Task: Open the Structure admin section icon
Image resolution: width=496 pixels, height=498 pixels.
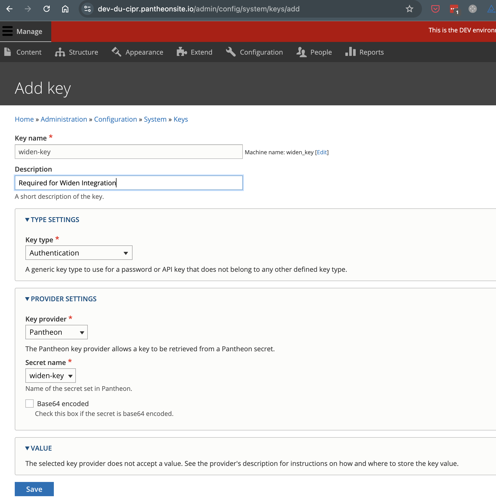Action: tap(60, 52)
